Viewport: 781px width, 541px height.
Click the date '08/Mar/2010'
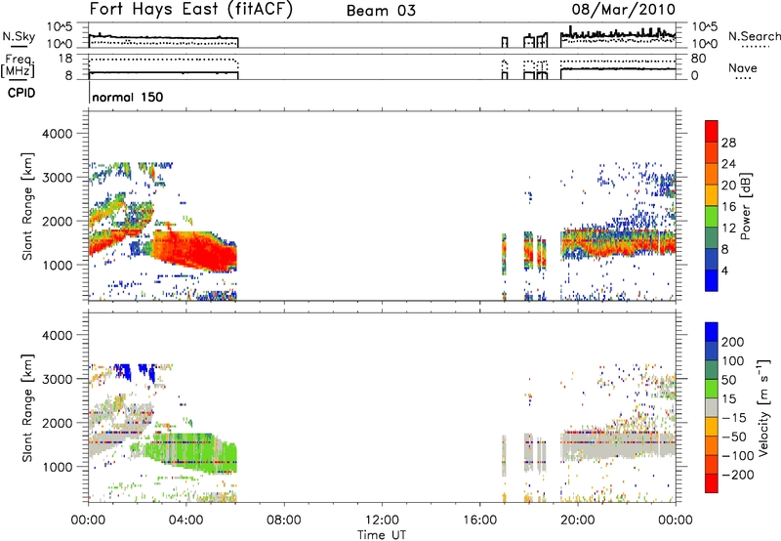click(623, 10)
